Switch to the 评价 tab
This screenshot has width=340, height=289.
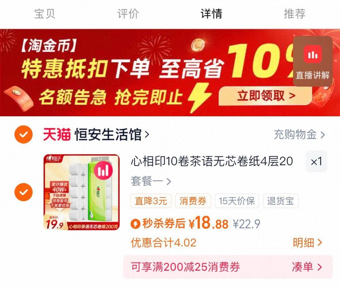pyautogui.click(x=128, y=14)
